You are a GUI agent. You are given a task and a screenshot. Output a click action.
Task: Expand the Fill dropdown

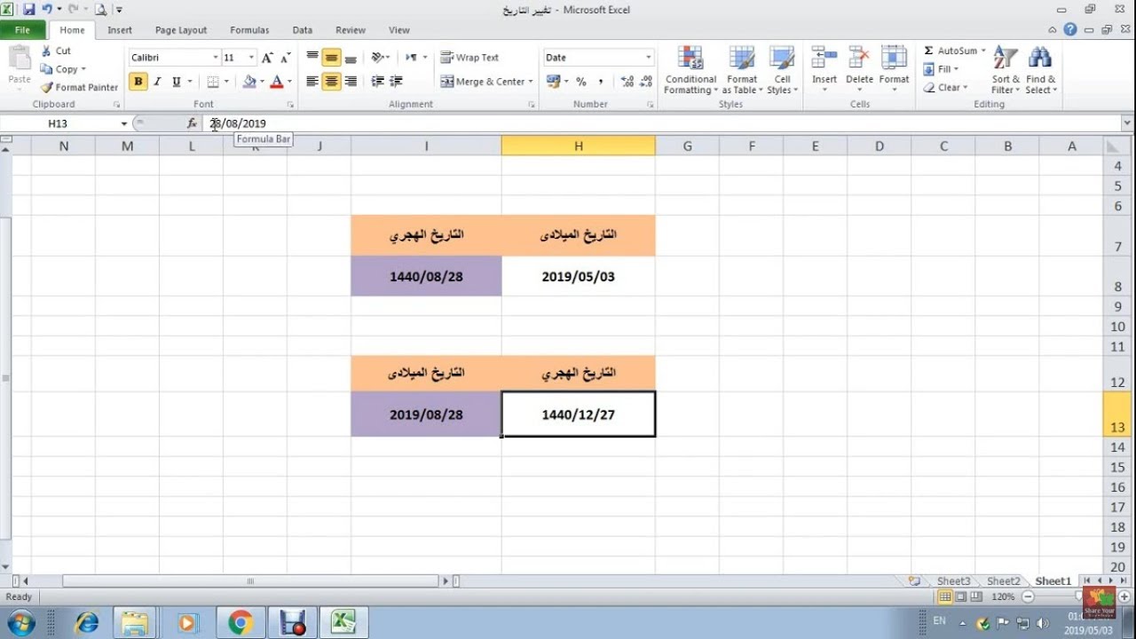tap(955, 69)
